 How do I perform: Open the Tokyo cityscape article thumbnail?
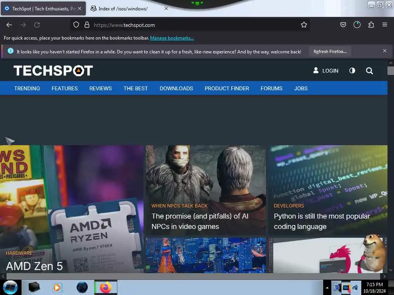(205, 255)
